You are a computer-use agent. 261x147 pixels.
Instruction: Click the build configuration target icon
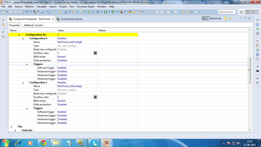tap(27, 12)
